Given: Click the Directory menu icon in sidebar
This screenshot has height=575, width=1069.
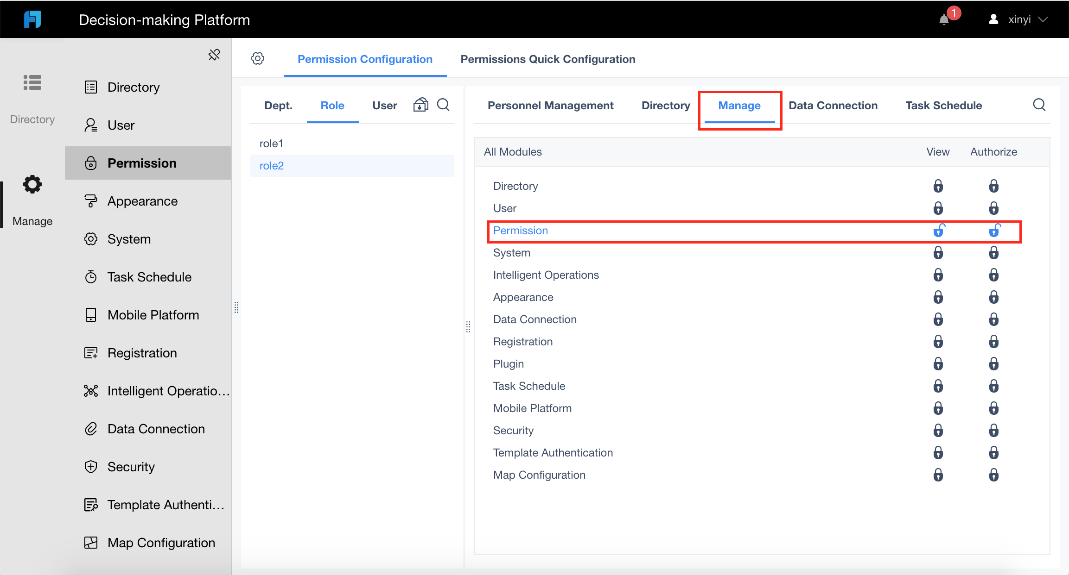Looking at the screenshot, I should (x=91, y=87).
